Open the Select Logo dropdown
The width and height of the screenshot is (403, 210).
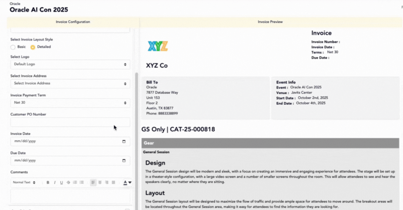tap(70, 64)
